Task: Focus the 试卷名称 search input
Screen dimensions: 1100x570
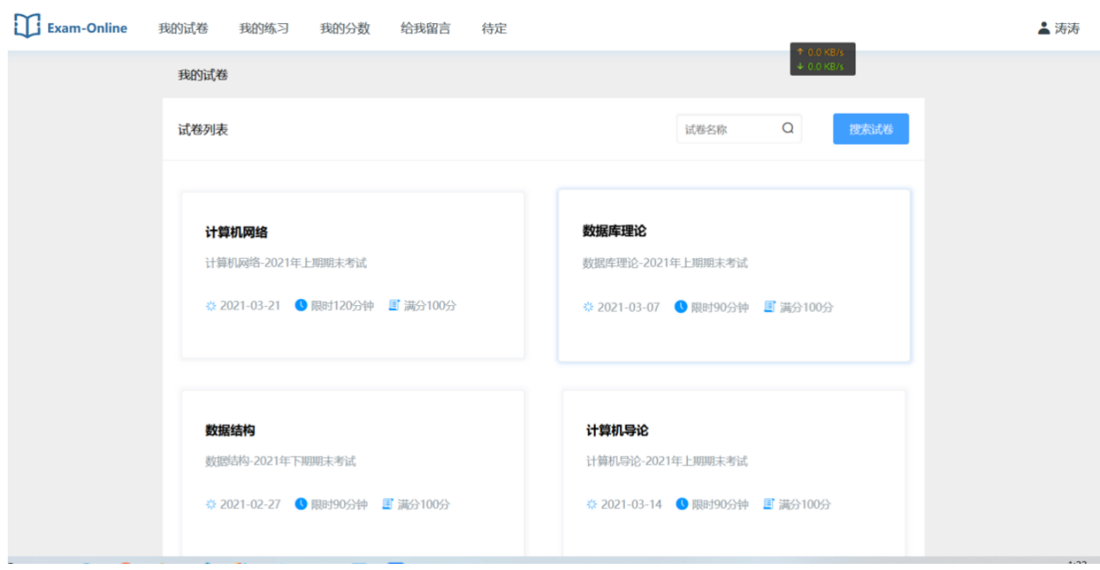Action: coord(739,129)
